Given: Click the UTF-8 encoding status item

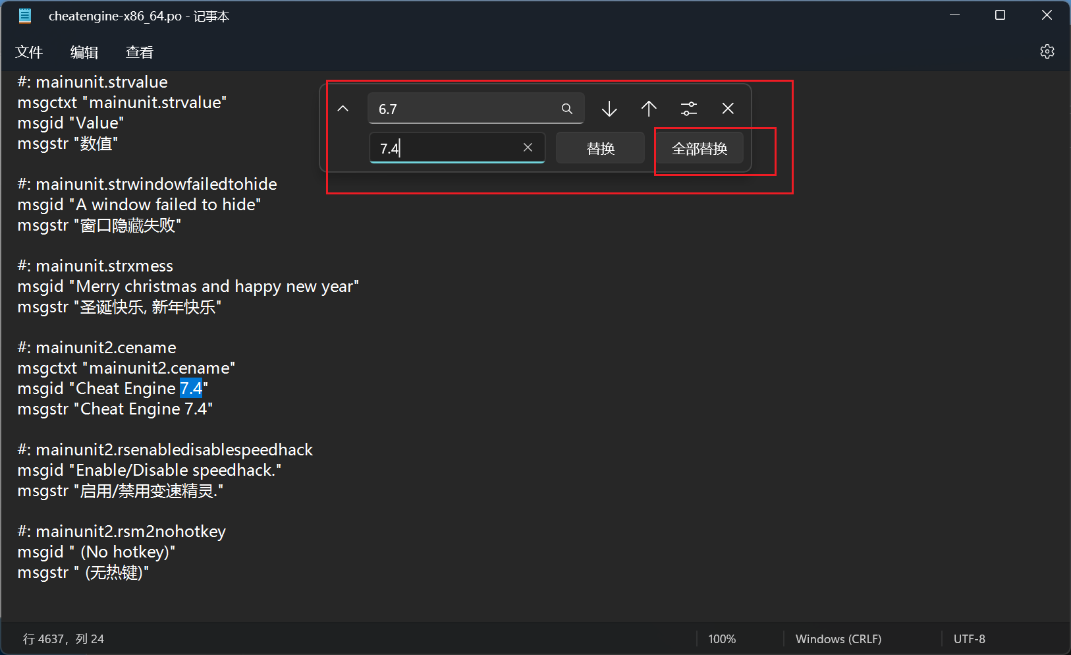Looking at the screenshot, I should click(x=969, y=639).
